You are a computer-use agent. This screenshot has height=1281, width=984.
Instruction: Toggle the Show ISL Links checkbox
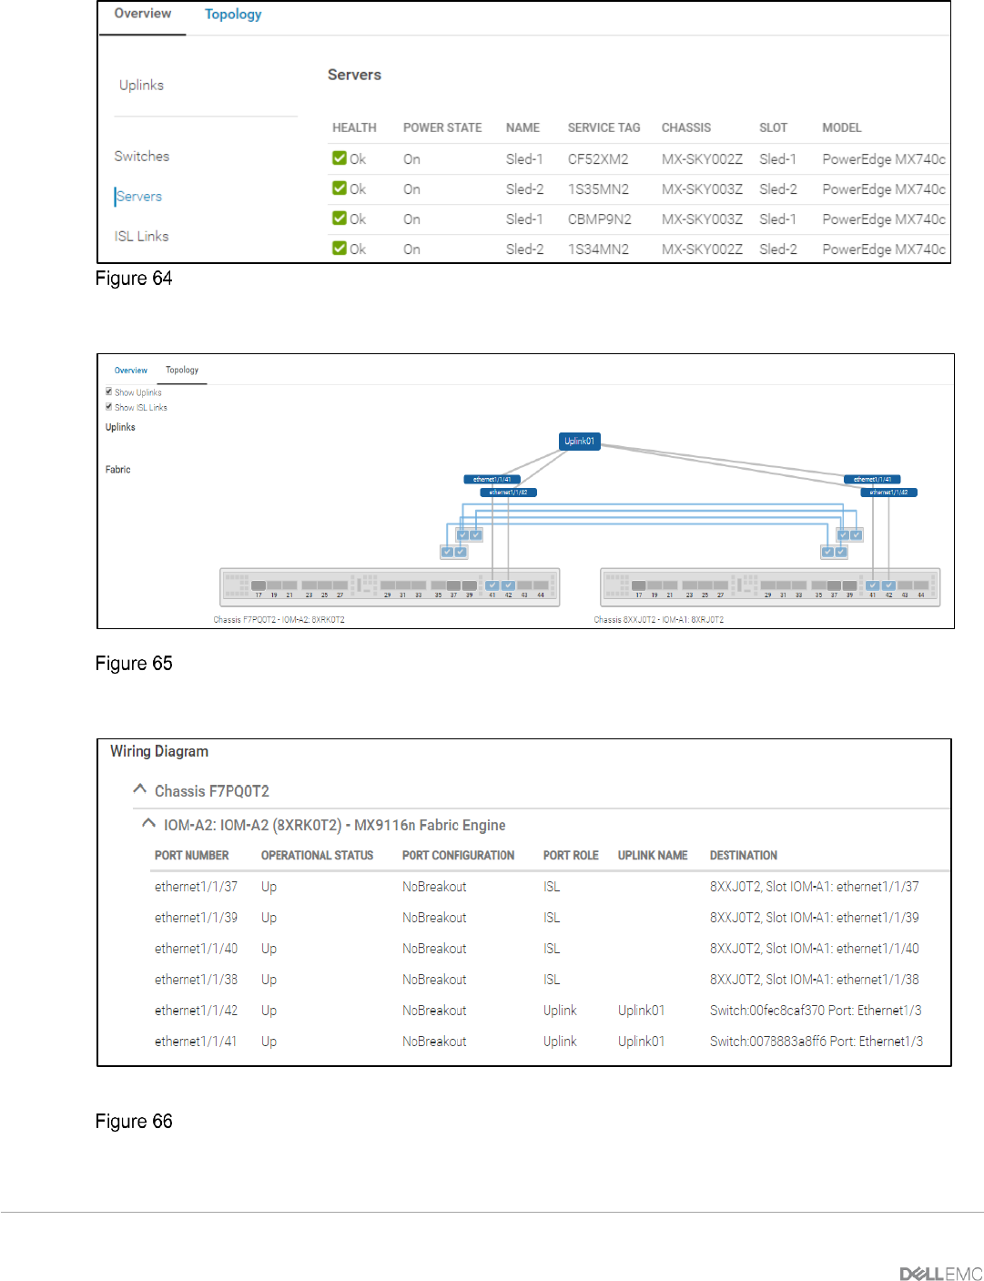click(109, 406)
